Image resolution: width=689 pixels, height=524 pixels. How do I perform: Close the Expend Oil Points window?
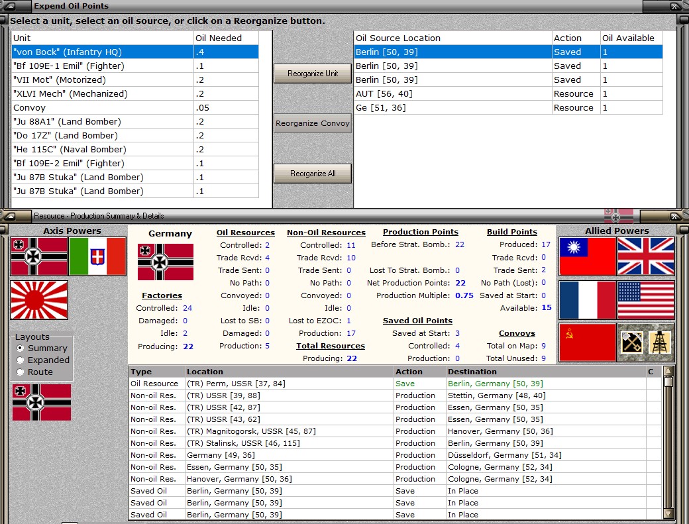(674, 6)
